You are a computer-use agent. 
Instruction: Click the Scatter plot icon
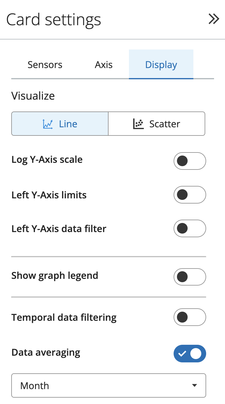point(139,123)
